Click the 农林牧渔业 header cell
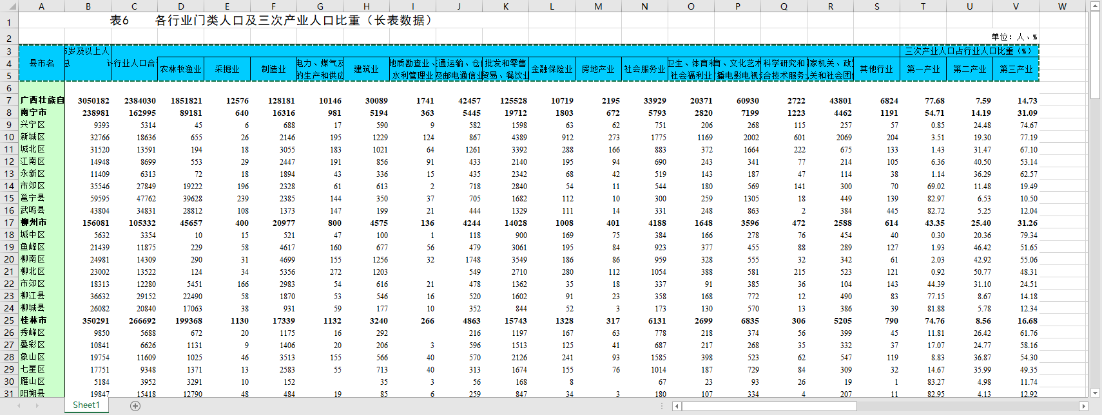 [x=181, y=69]
